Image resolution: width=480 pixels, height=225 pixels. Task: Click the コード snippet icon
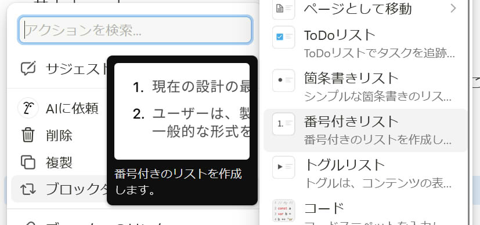[283, 211]
